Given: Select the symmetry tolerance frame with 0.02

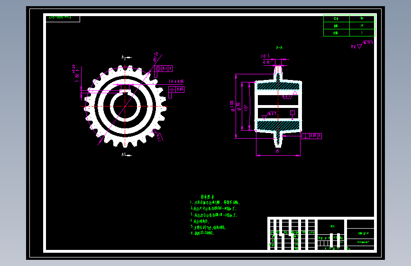Looking at the screenshot, I should point(176,89).
